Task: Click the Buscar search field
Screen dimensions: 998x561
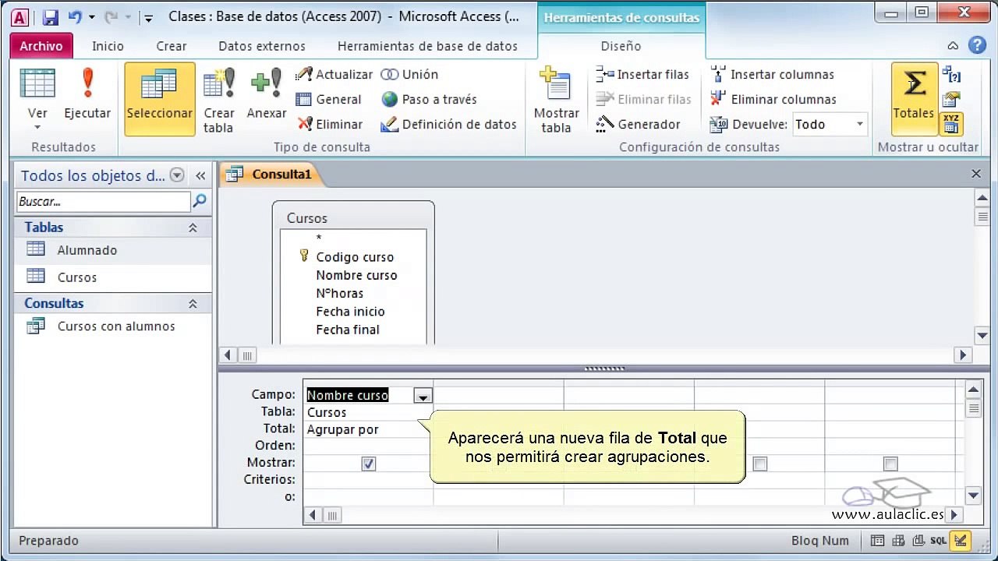Action: pyautogui.click(x=103, y=201)
